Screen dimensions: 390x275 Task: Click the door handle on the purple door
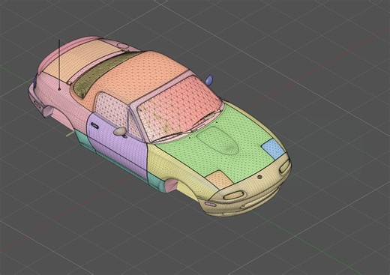pos(94,125)
